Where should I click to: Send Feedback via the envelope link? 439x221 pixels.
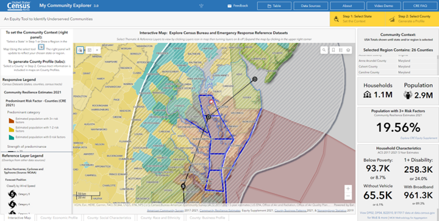click(x=238, y=5)
